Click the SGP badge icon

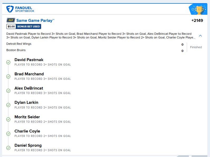pyautogui.click(x=11, y=20)
